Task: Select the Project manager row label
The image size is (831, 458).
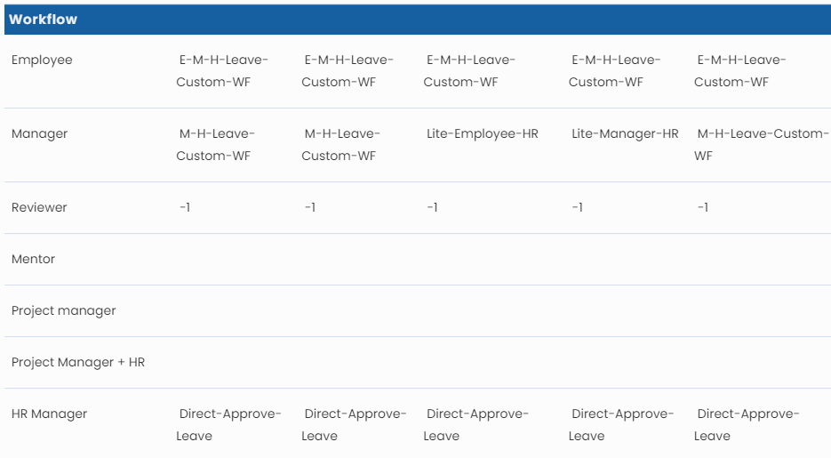Action: (63, 310)
